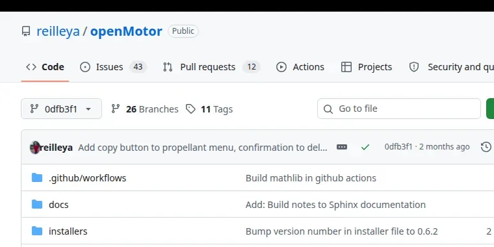The height and width of the screenshot is (247, 494).
Task: Select the Code tab
Action: [x=45, y=67]
